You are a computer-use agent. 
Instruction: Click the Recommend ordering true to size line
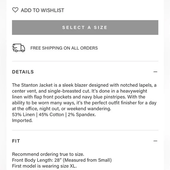point(48,154)
